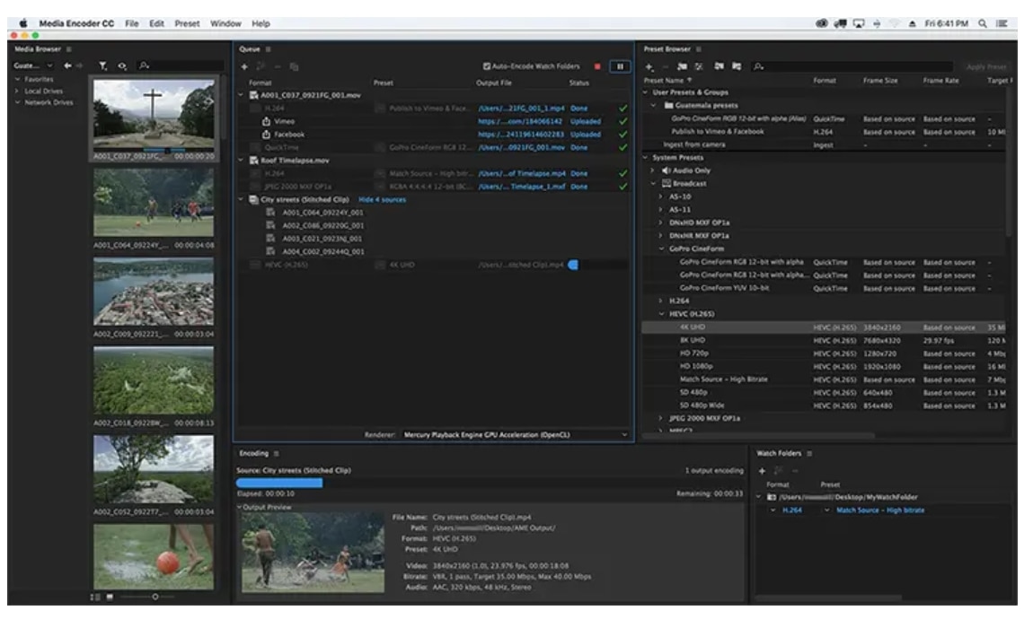
Task: Add source to Queue with plus icon
Action: pyautogui.click(x=244, y=67)
